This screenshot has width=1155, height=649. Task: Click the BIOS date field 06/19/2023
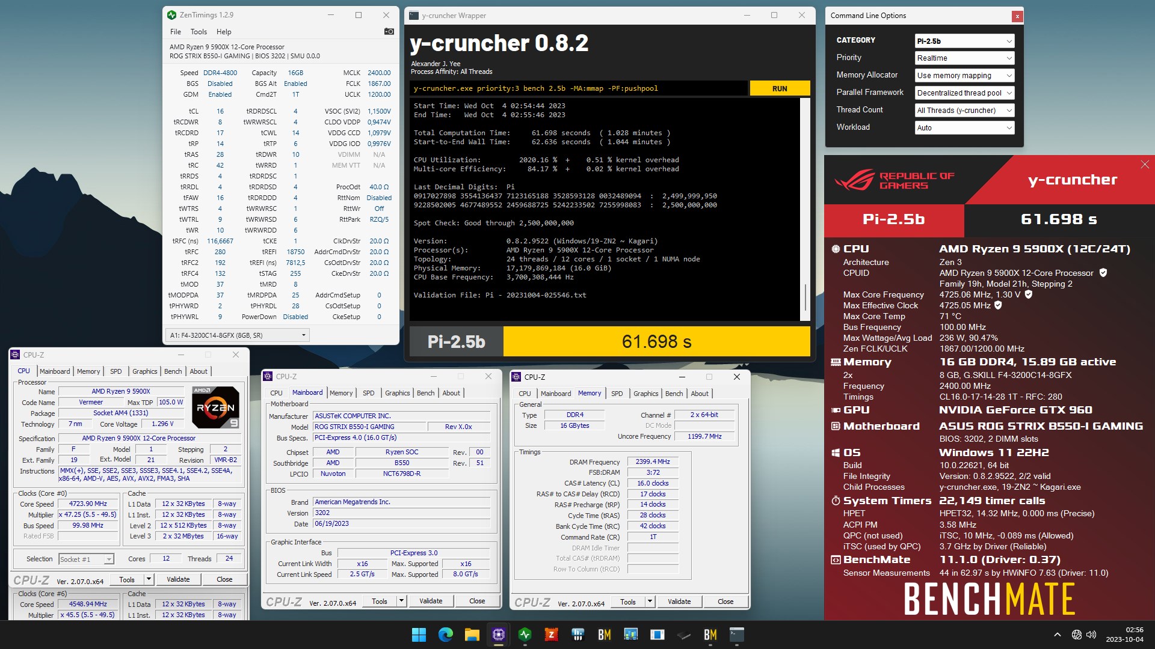[x=402, y=523]
